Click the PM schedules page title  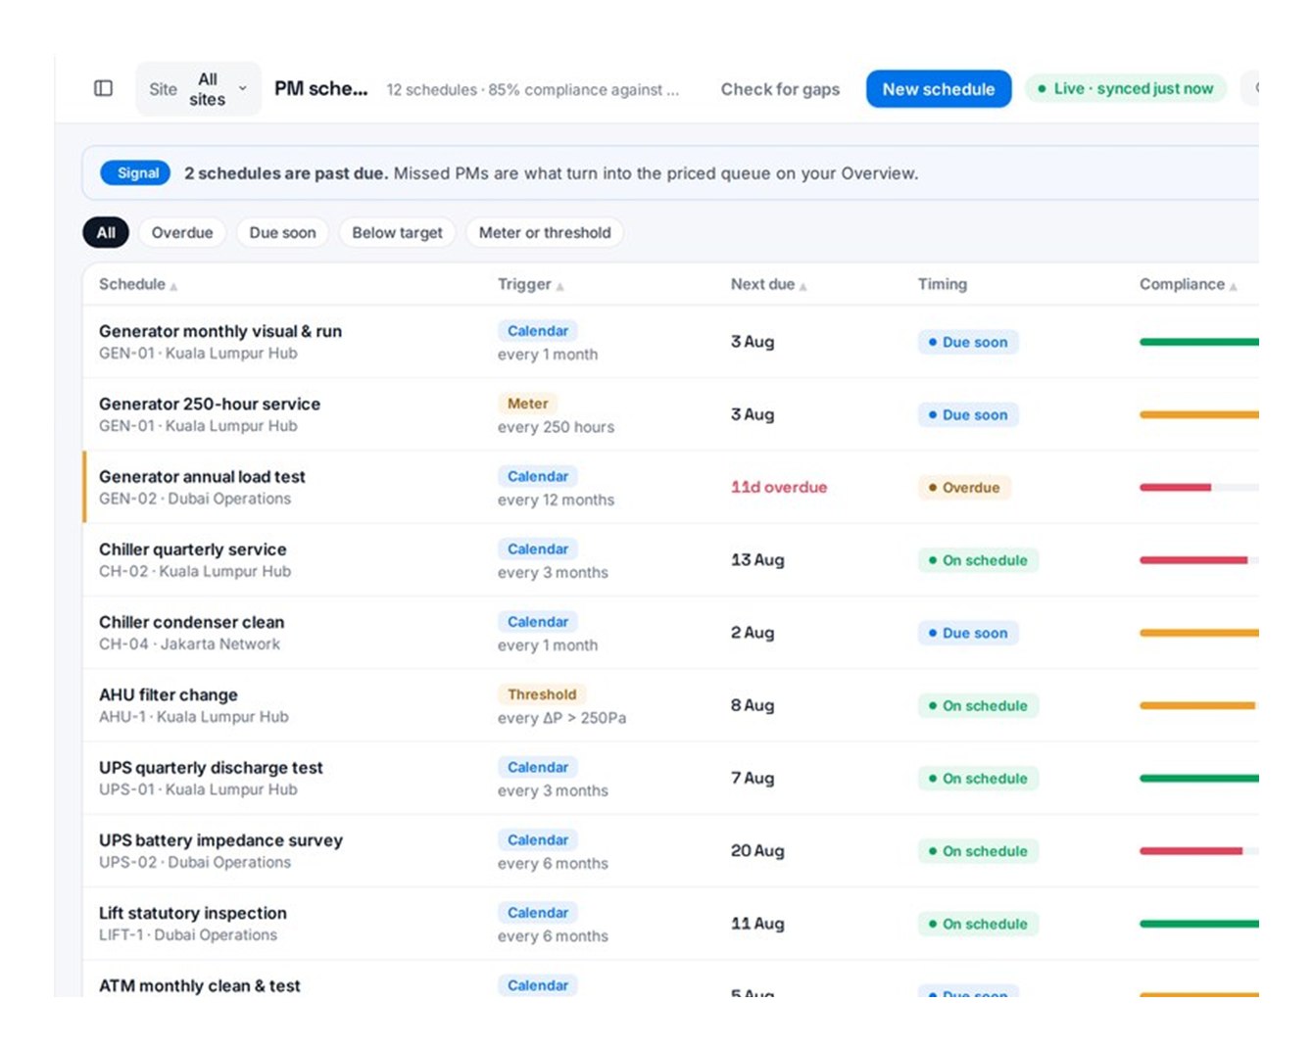(x=321, y=89)
